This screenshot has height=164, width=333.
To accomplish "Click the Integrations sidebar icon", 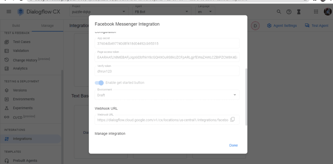I will pos(6,139).
